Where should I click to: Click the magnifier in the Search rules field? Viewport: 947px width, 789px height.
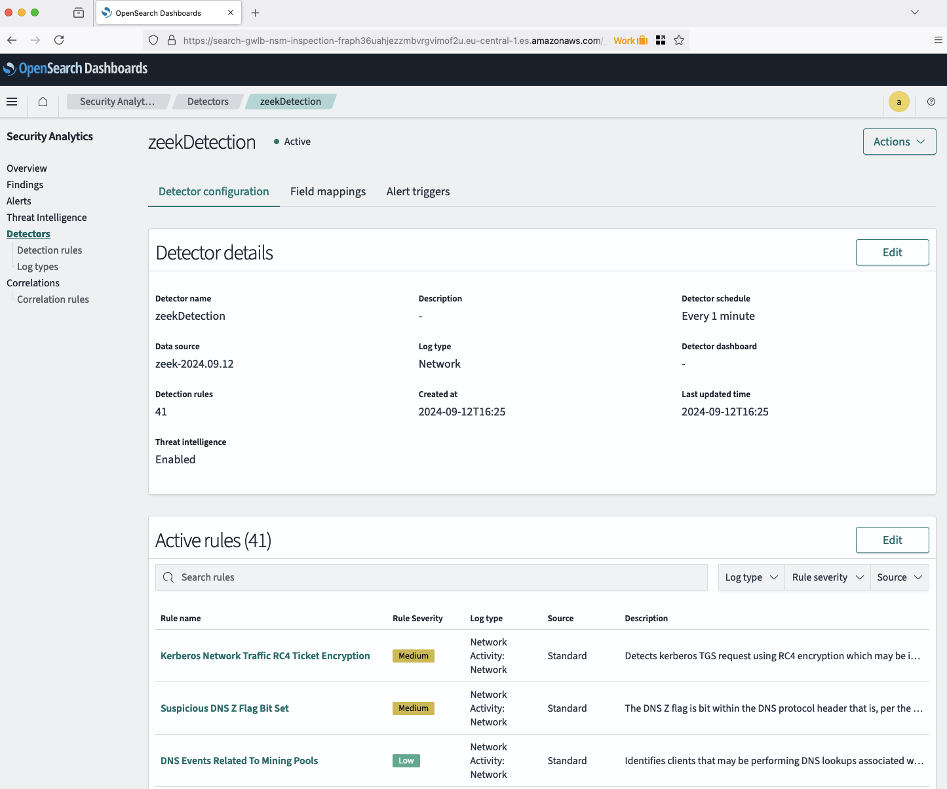(x=168, y=577)
